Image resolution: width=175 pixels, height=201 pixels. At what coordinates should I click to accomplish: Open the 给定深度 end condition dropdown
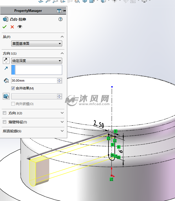(37, 61)
